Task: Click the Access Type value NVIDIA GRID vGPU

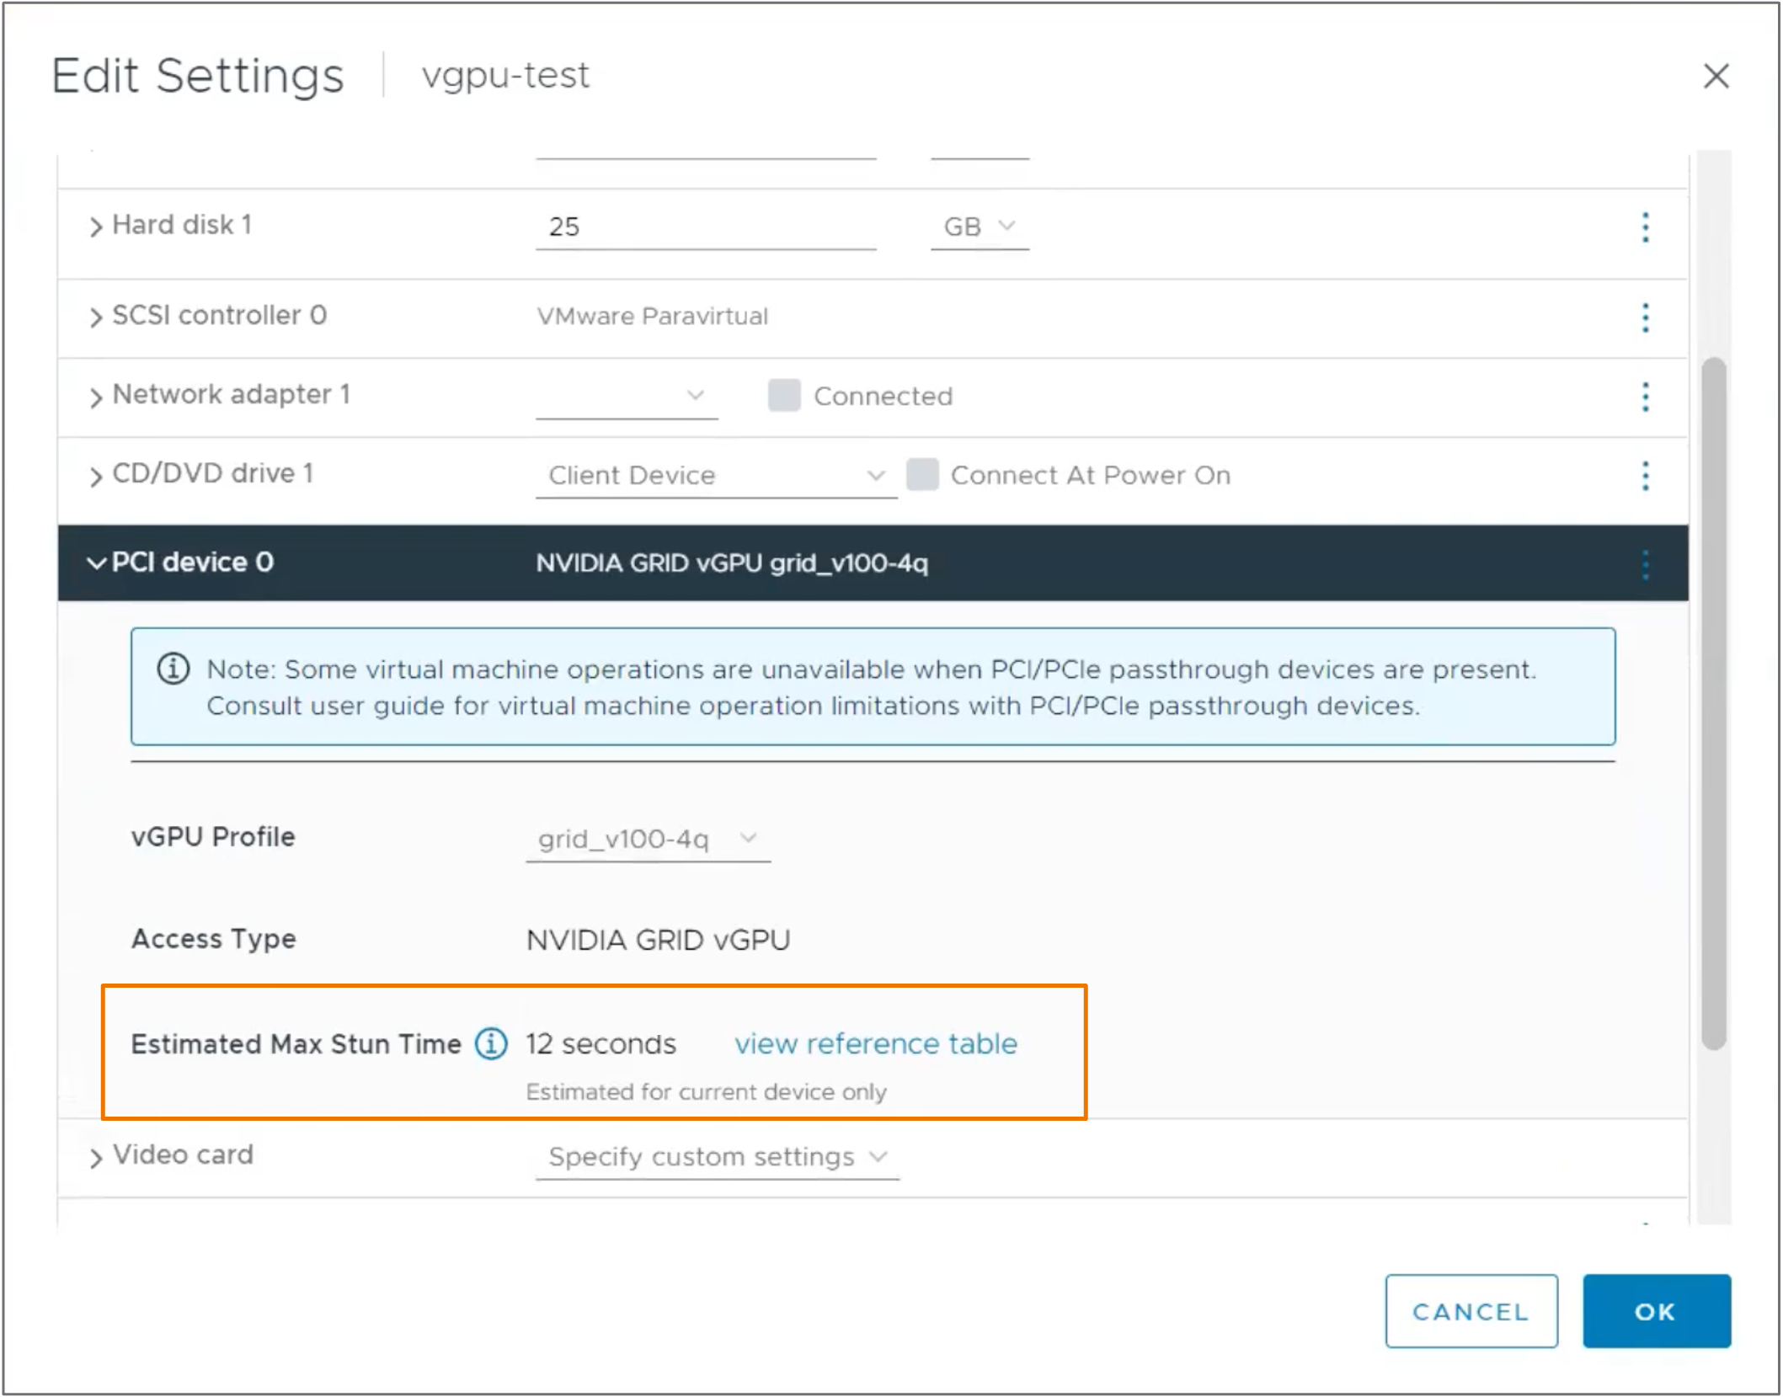Action: 658,940
